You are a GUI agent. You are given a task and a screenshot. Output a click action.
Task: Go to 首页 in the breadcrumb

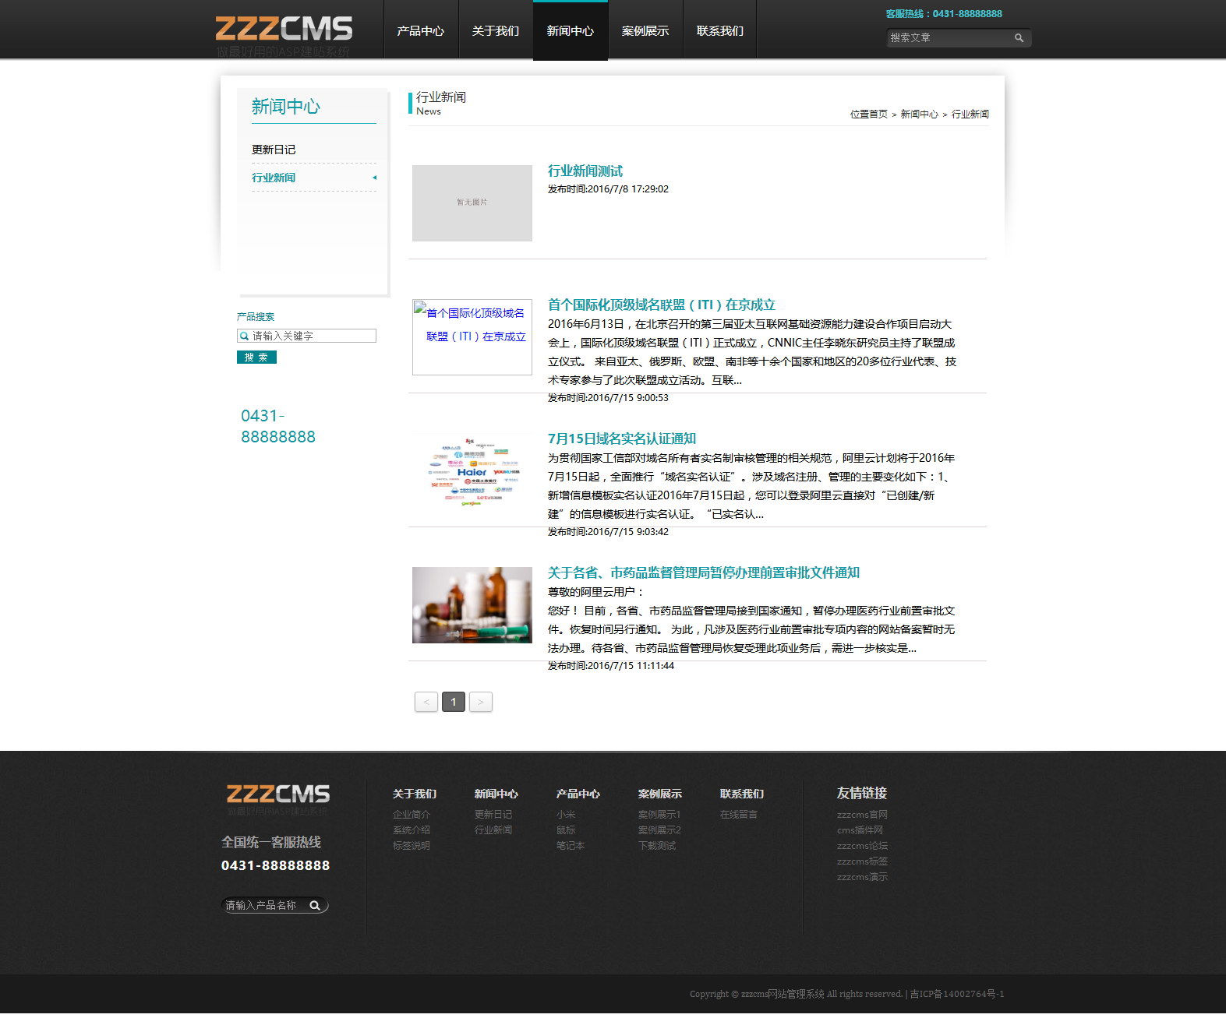(x=878, y=114)
